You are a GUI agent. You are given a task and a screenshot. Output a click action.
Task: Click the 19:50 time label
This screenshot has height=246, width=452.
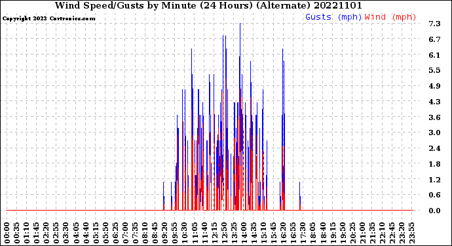tap(343, 233)
